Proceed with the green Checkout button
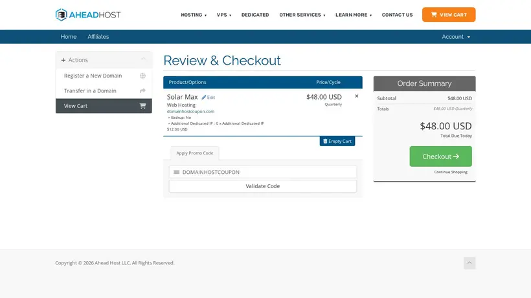 [440, 156]
